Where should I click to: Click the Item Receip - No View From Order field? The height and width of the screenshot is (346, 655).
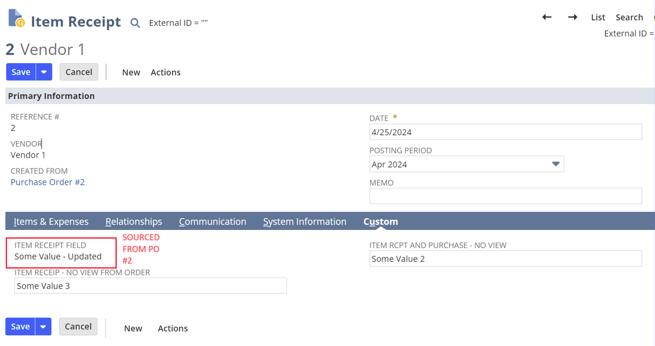coord(150,286)
